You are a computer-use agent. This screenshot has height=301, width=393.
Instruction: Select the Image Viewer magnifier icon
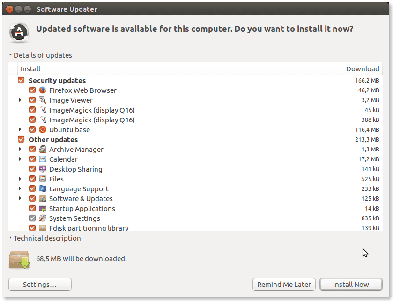(x=43, y=100)
